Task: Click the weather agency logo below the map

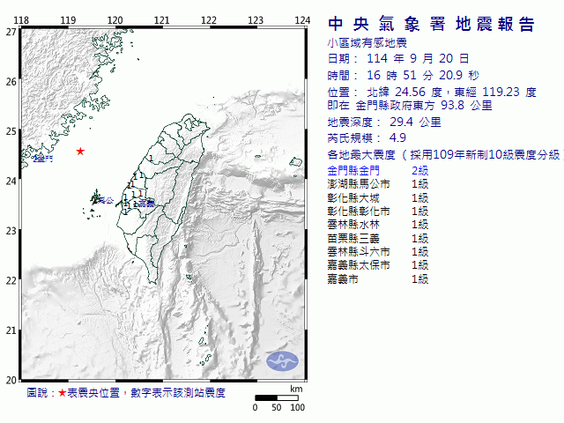Action: click(x=283, y=360)
